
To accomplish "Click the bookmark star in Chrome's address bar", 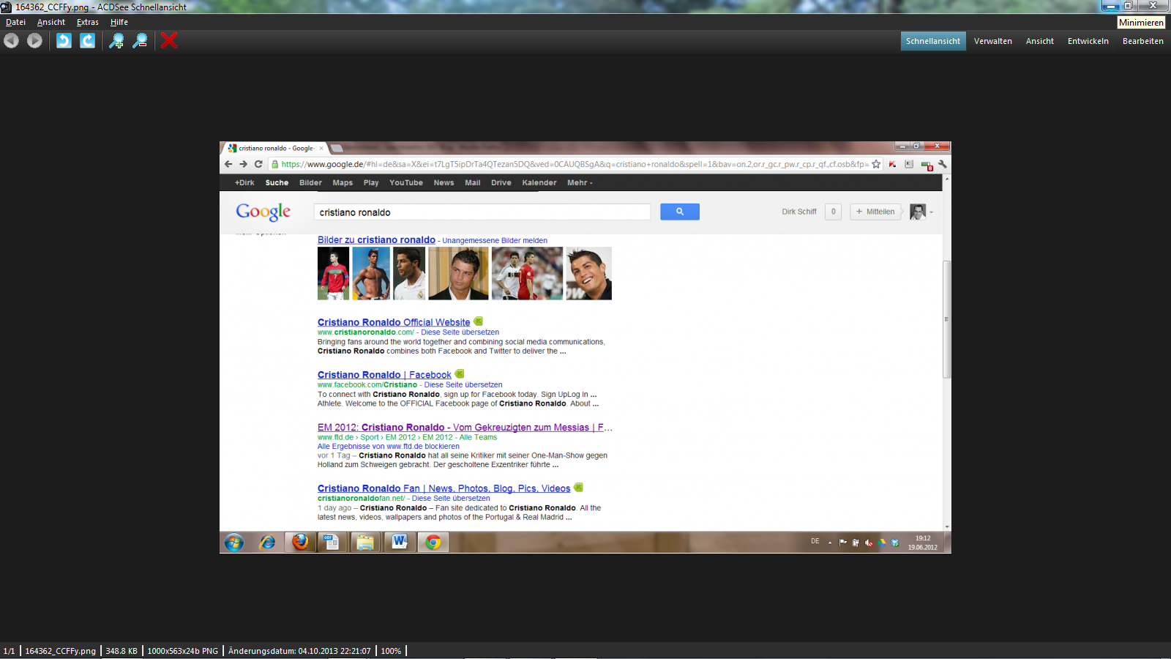I will coord(876,164).
